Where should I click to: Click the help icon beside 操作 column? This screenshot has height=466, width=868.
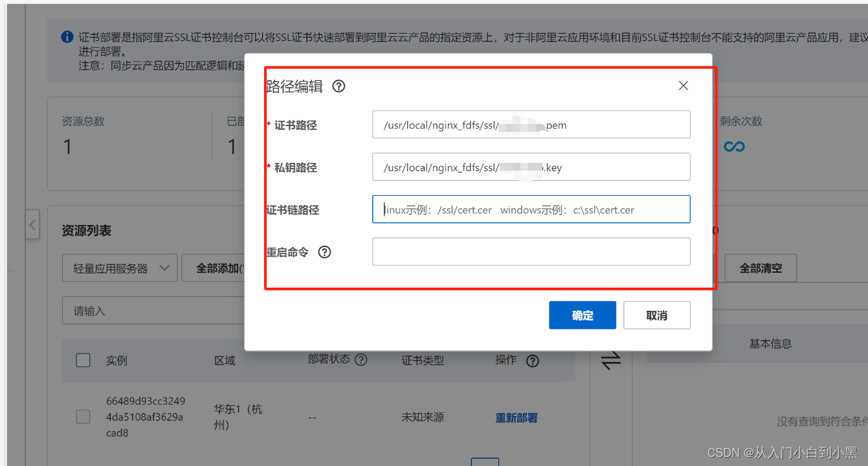pyautogui.click(x=533, y=361)
